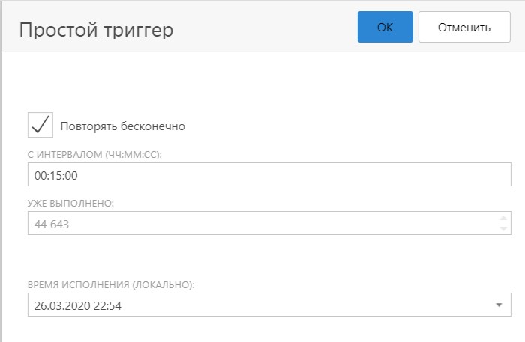Viewport: 525px width, 342px height.
Task: Decrease the УЖЕ ВЫПОЛНЕНО value with down arrow
Action: click(503, 228)
